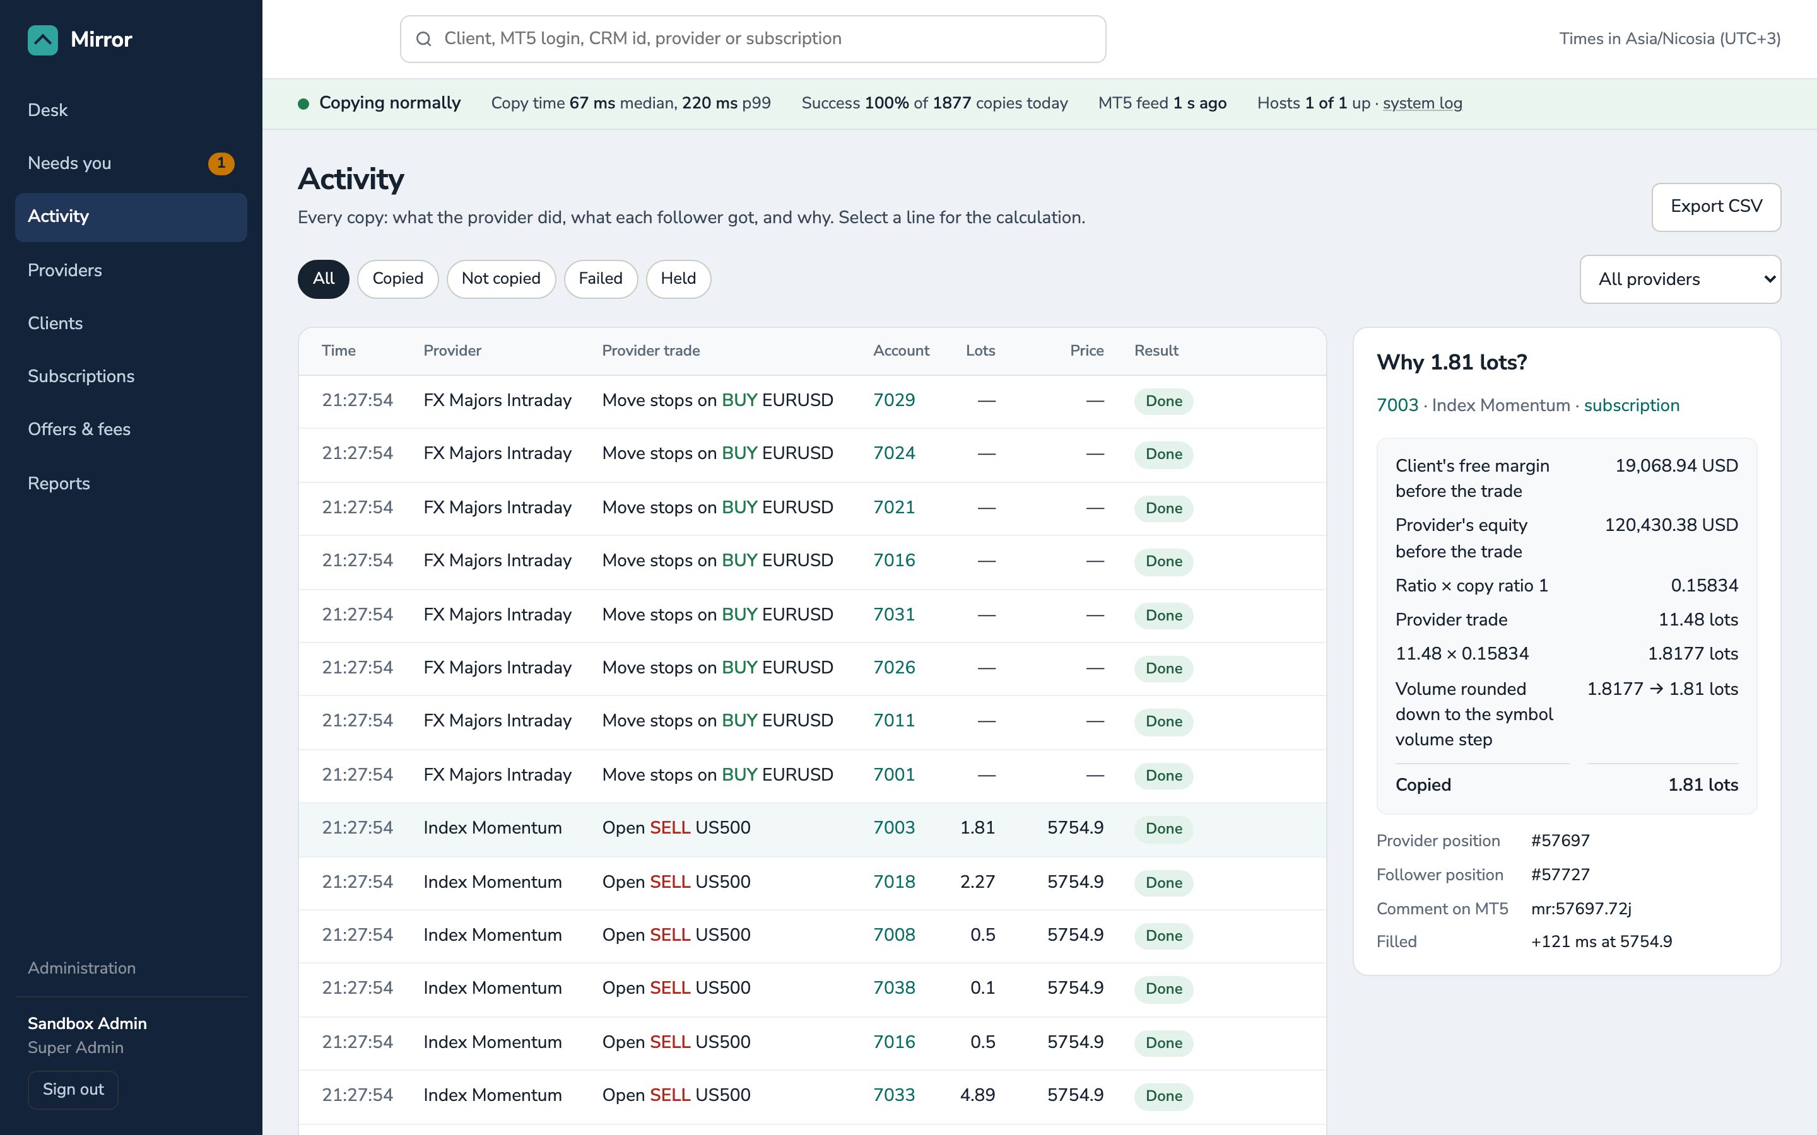Click the Administration sidebar label

82,969
